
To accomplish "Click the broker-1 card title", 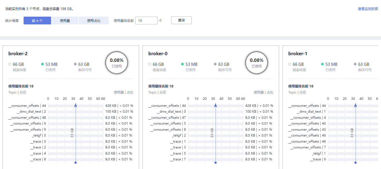I will coord(298,54).
